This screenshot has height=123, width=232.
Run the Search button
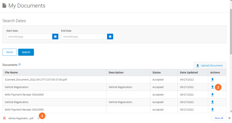click(x=26, y=52)
